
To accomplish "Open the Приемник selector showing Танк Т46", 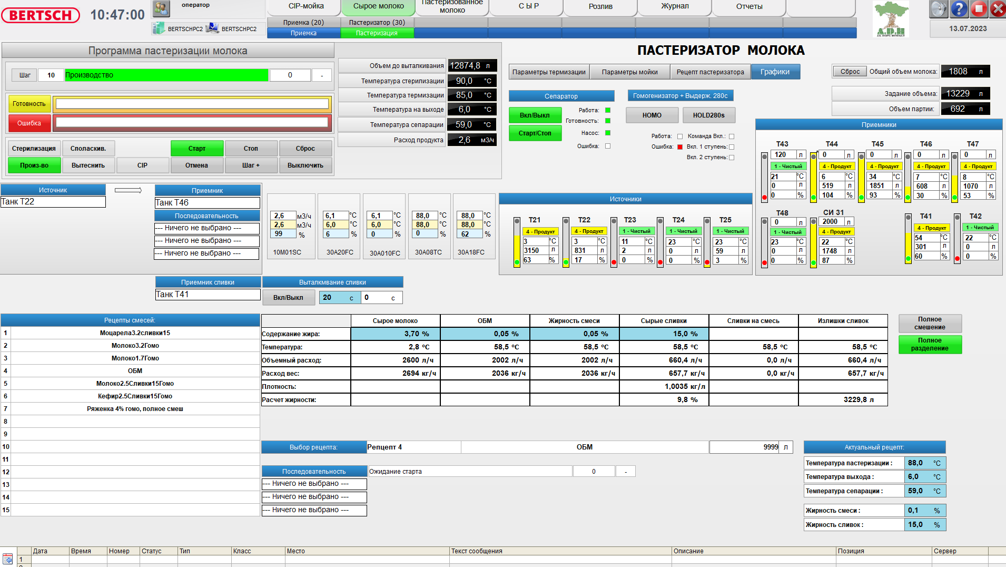I will tap(207, 202).
